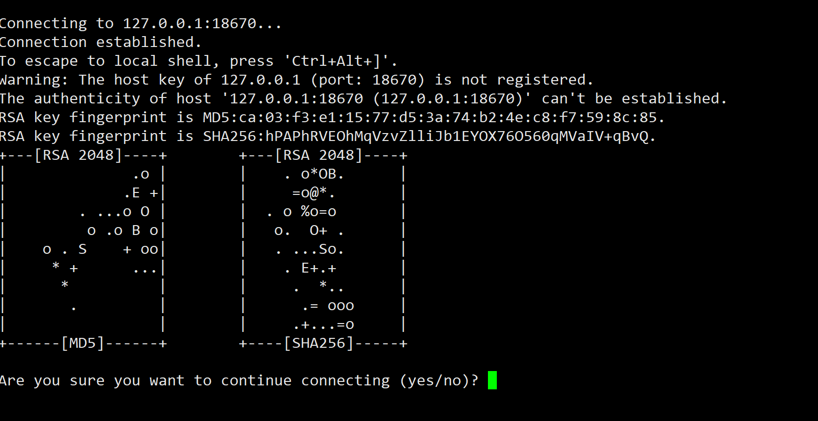Click "Are you sure" in the prompt
The width and height of the screenshot is (818, 421).
(x=69, y=380)
